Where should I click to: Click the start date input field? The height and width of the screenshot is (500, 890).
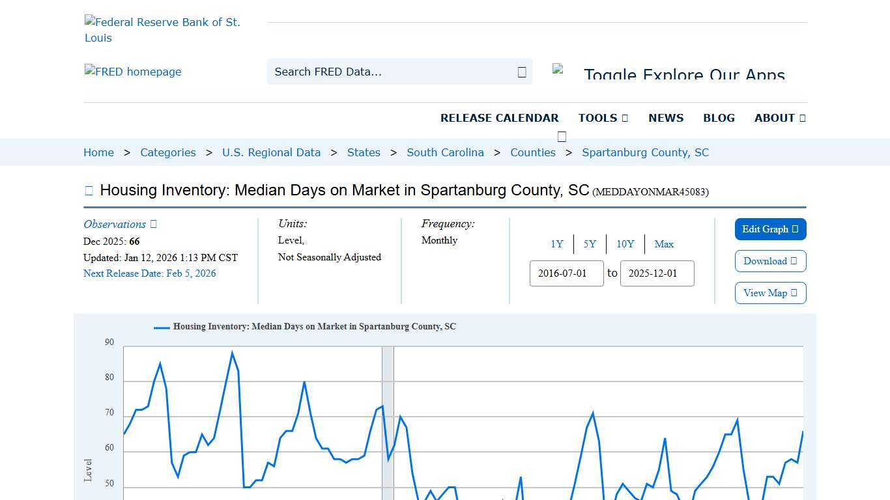tap(566, 273)
